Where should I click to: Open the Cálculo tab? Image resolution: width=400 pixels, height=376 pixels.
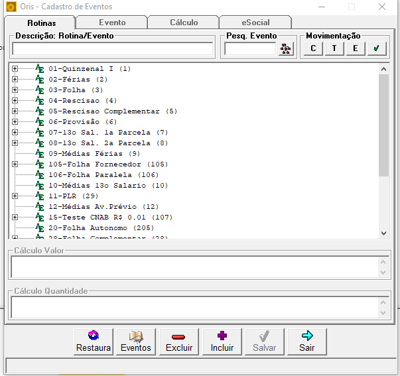pyautogui.click(x=184, y=23)
